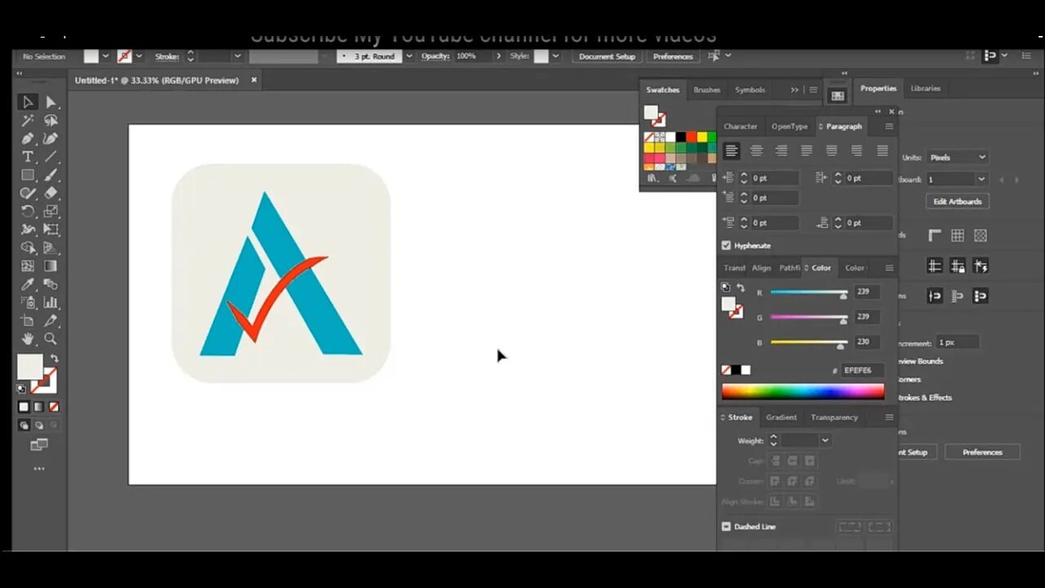The width and height of the screenshot is (1045, 588).
Task: Enable Align right paragraph button
Action: (x=781, y=150)
